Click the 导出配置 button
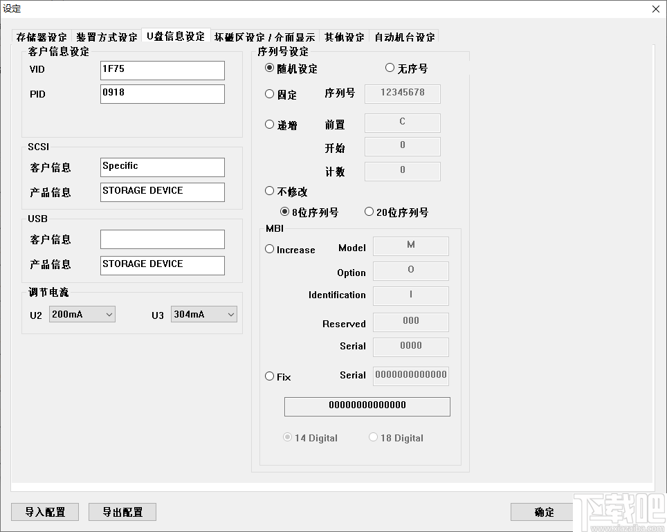 pyautogui.click(x=122, y=512)
